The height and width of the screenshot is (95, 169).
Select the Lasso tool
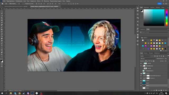[x=2, y=13]
